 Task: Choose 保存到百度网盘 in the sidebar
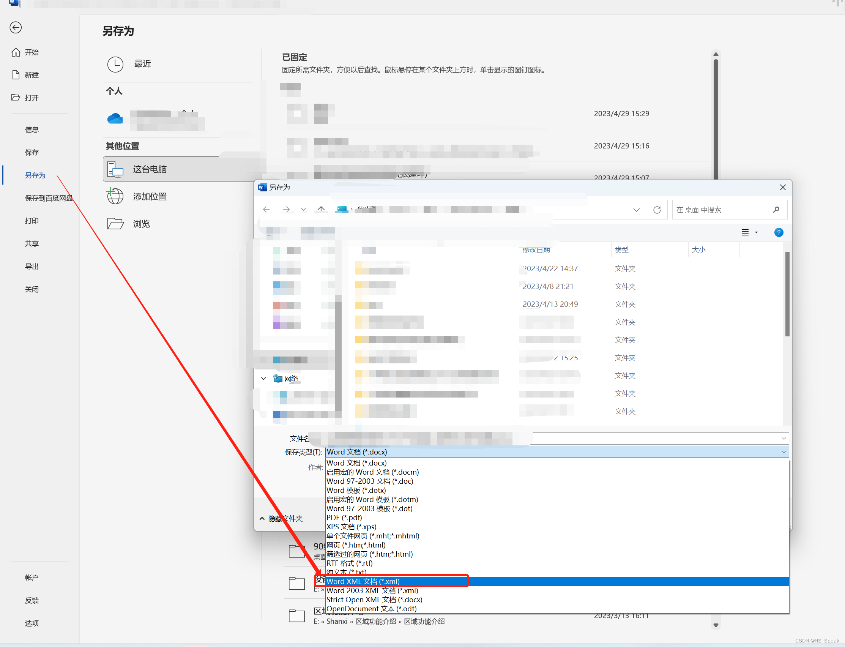49,197
